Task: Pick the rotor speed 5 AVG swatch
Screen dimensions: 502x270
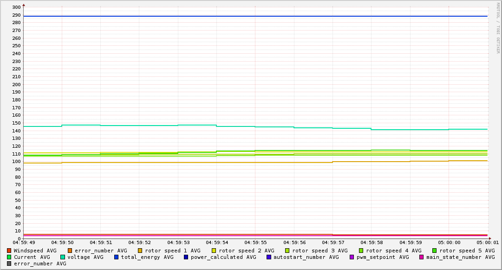Action: [435, 251]
